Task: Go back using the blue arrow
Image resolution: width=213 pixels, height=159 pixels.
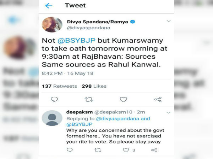Action: [49, 6]
